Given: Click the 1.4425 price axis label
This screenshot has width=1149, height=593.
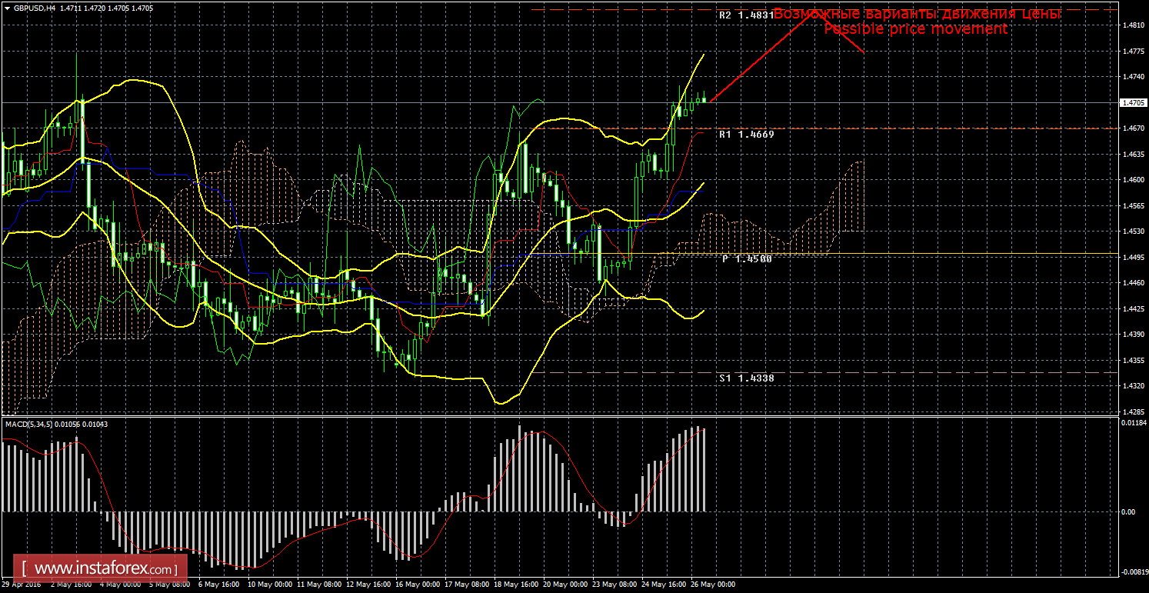Looking at the screenshot, I should [x=1132, y=309].
